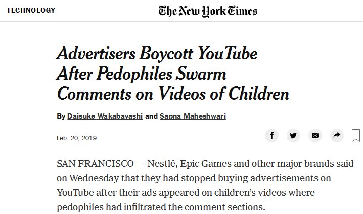The image size is (363, 214).
Task: Email this article using envelope icon
Action: point(315,135)
